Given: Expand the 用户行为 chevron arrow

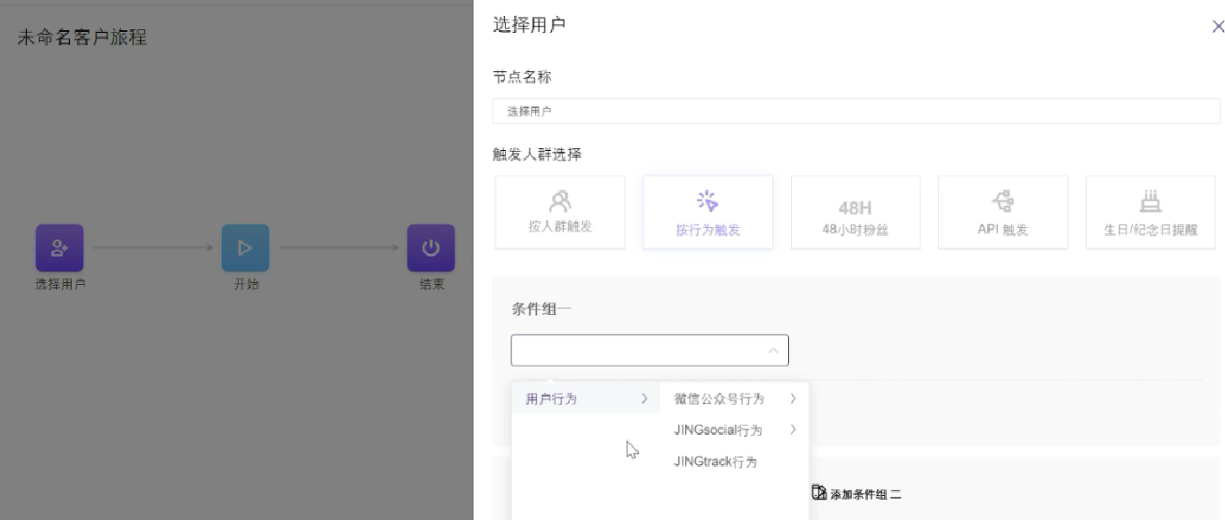Looking at the screenshot, I should coord(644,399).
